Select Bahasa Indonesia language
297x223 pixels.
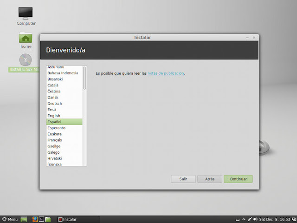pos(64,73)
